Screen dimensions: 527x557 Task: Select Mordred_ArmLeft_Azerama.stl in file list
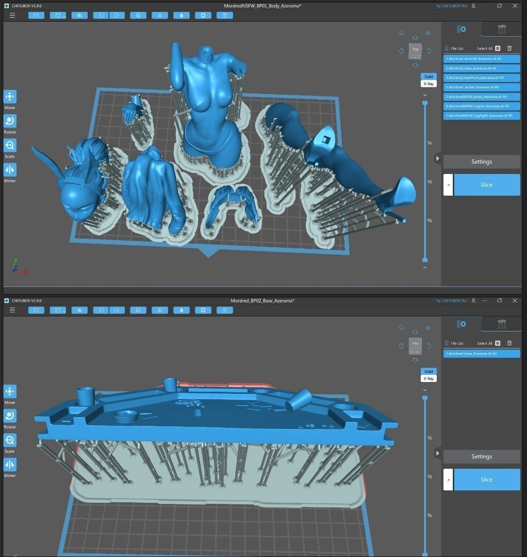click(x=482, y=59)
